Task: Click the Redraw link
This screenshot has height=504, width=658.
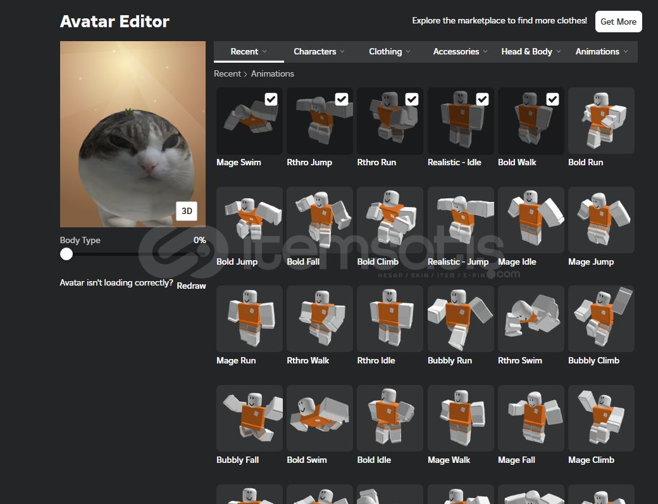Action: point(191,286)
